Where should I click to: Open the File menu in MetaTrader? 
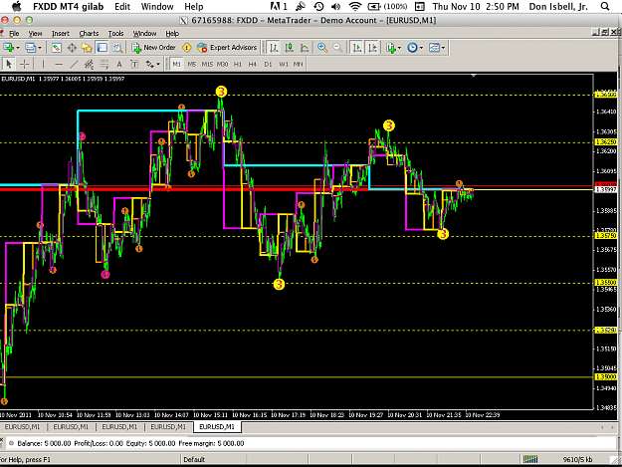14,33
